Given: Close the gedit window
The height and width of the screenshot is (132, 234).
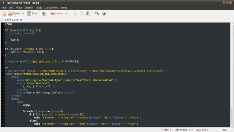Looking at the screenshot, I should point(231,3).
